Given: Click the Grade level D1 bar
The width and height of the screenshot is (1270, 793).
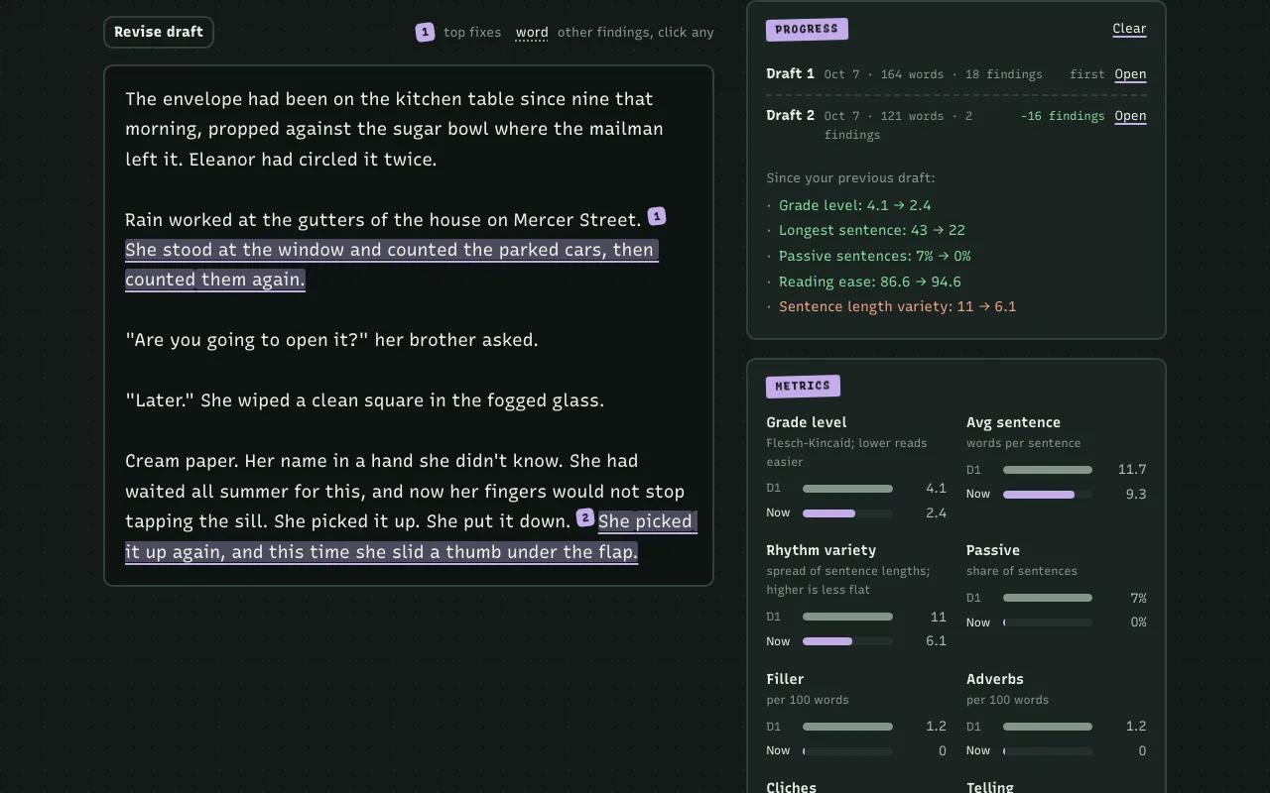Looking at the screenshot, I should click(x=847, y=488).
